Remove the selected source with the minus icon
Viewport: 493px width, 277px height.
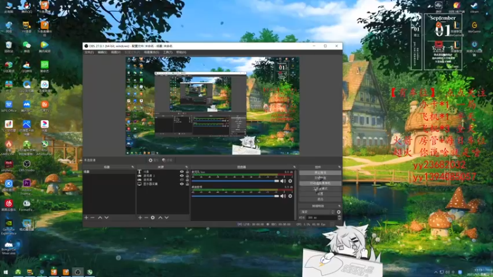click(x=146, y=217)
